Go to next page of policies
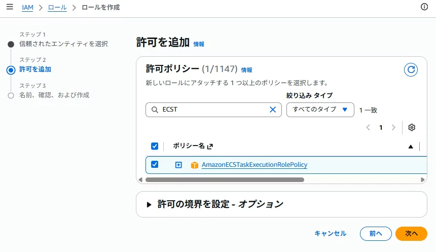 [x=393, y=128]
